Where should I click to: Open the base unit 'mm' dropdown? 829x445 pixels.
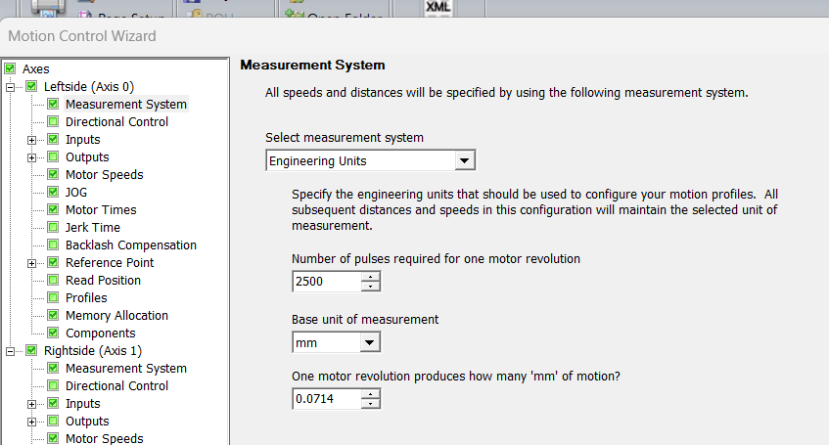pos(369,343)
